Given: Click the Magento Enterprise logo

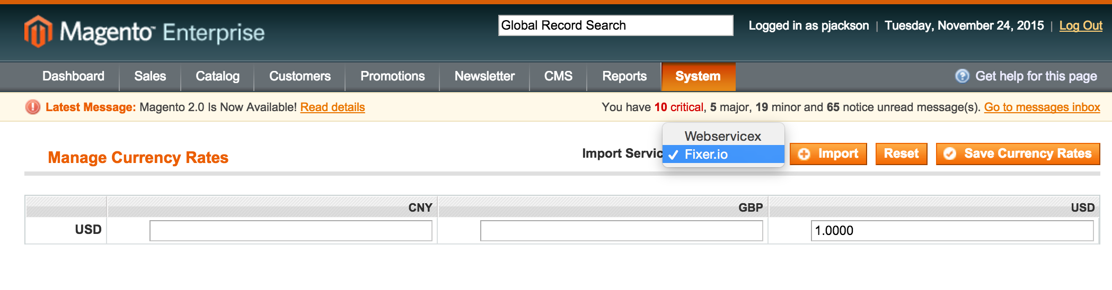Looking at the screenshot, I should pyautogui.click(x=144, y=32).
